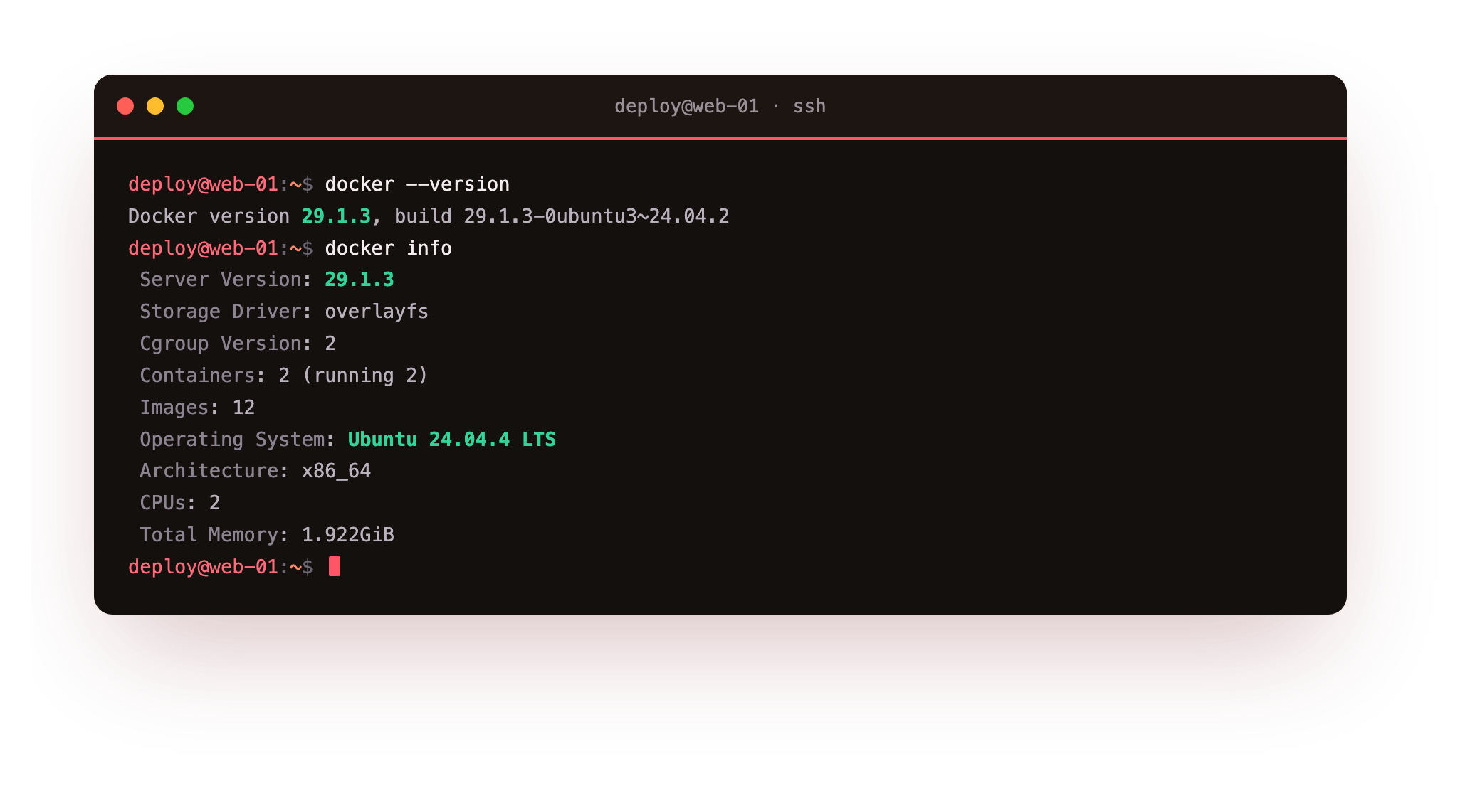This screenshot has width=1470, height=786.
Task: Click the 'Architecture: x86_64' line
Action: tap(255, 471)
